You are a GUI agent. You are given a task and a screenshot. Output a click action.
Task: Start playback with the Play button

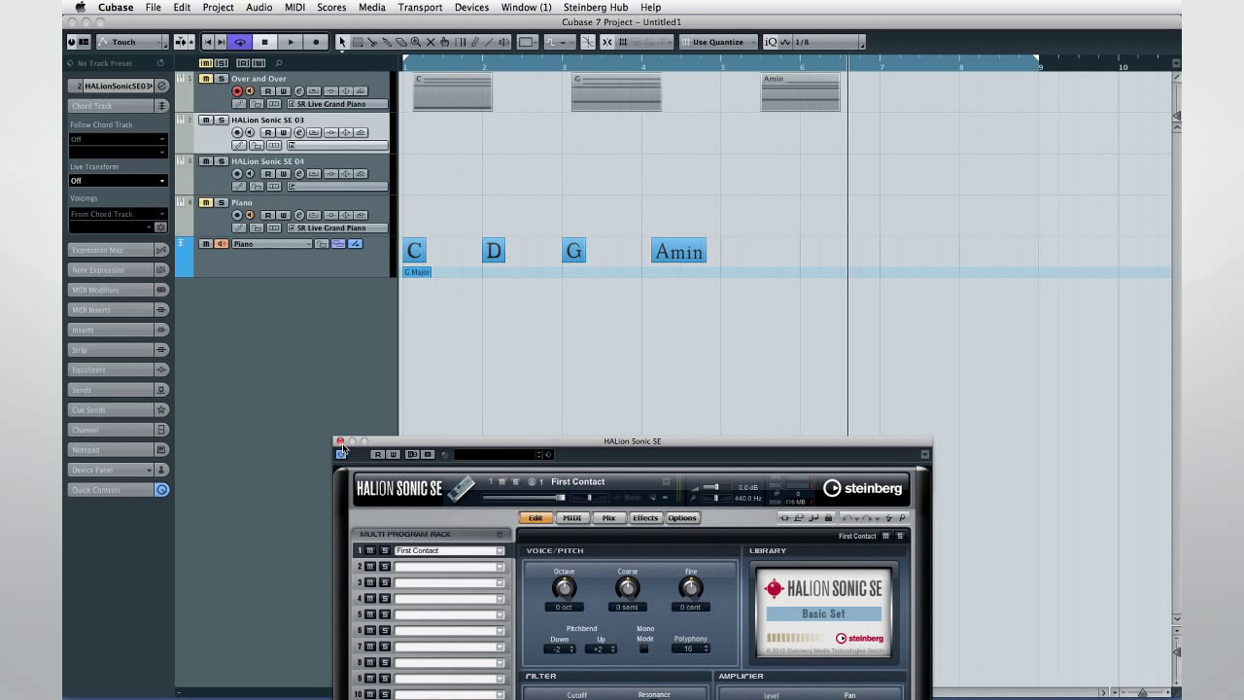[x=291, y=42]
